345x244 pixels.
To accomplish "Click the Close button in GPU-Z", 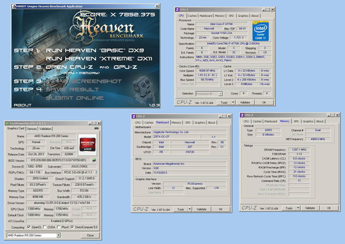I will point(90,235).
